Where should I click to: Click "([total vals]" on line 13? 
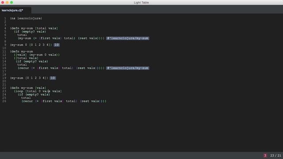click(x=26, y=58)
